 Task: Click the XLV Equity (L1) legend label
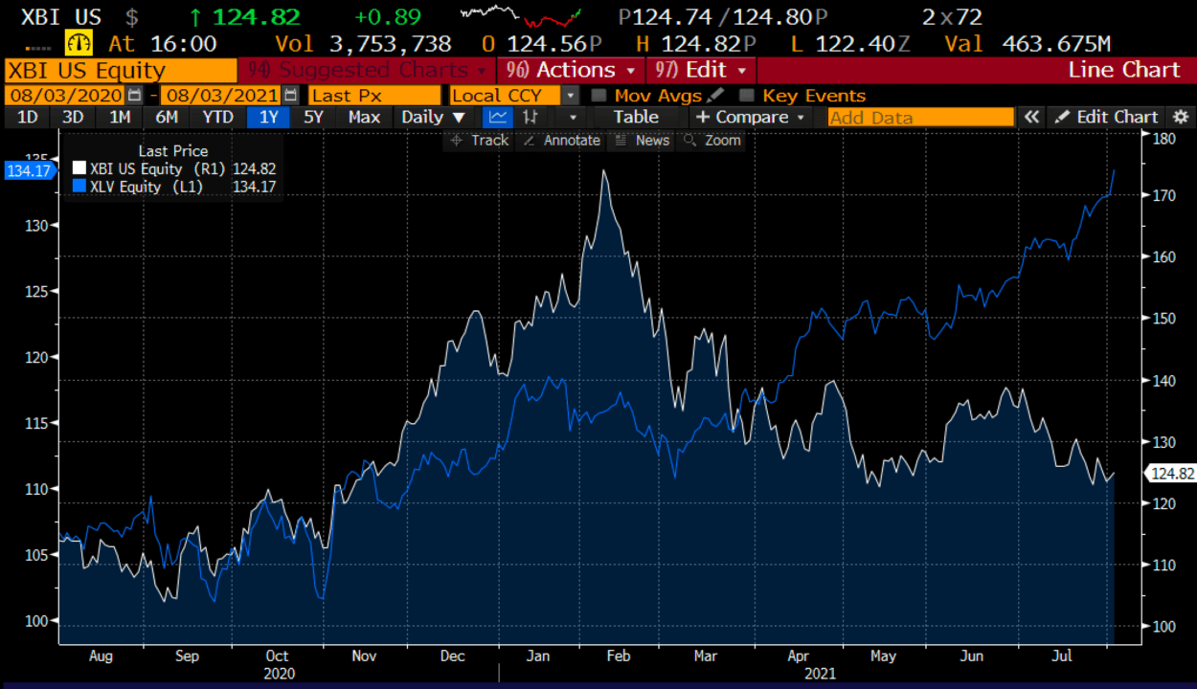[x=147, y=187]
